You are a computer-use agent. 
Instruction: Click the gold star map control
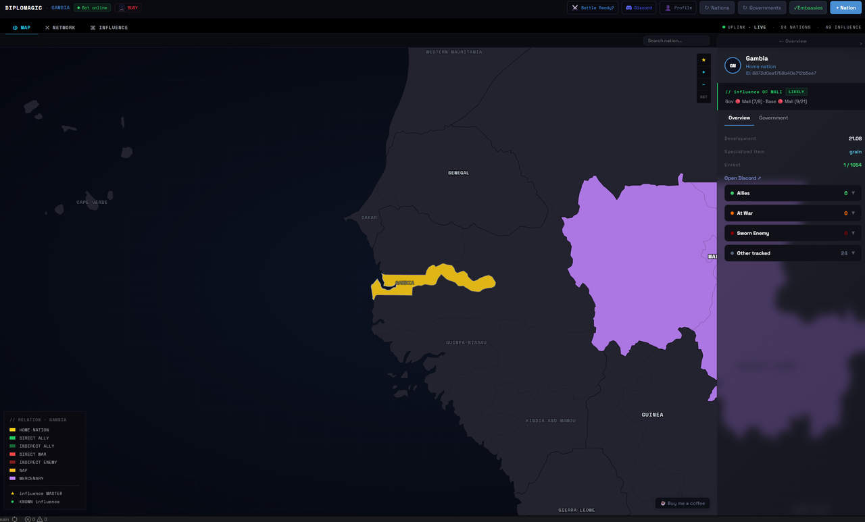point(703,60)
